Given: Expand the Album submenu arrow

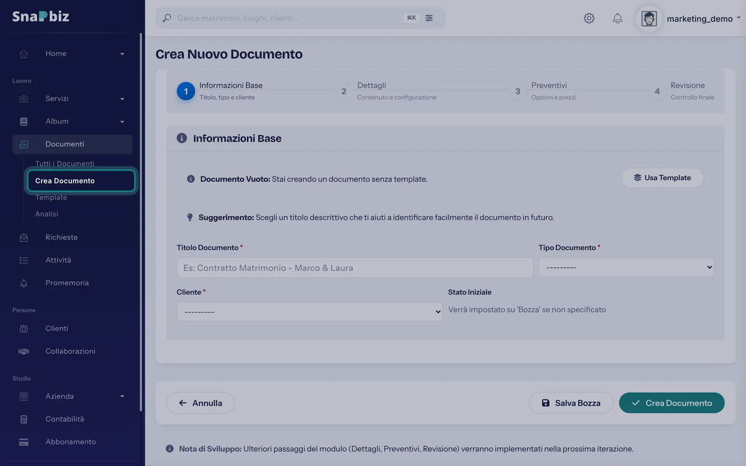Looking at the screenshot, I should (x=122, y=122).
